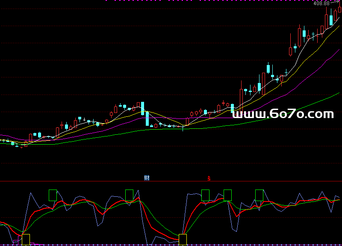Click the second yellow buy-signal box

(x=183, y=239)
